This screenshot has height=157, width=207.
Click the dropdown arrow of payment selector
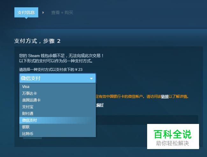click(x=91, y=78)
